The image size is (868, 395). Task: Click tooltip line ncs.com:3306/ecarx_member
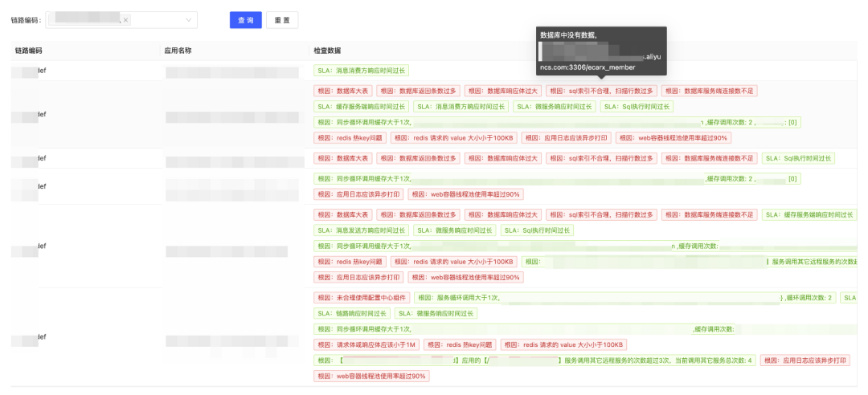(588, 67)
